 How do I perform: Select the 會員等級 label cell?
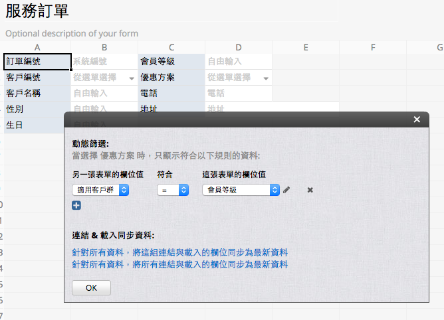tap(171, 61)
